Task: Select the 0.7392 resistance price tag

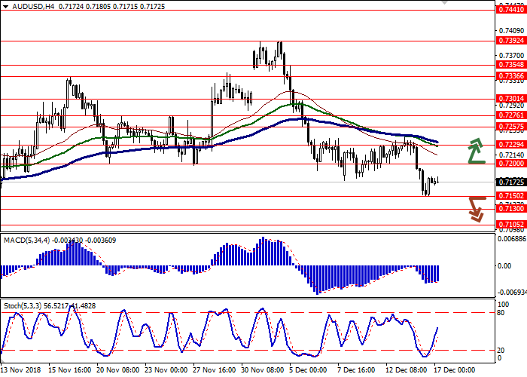Action: point(510,41)
